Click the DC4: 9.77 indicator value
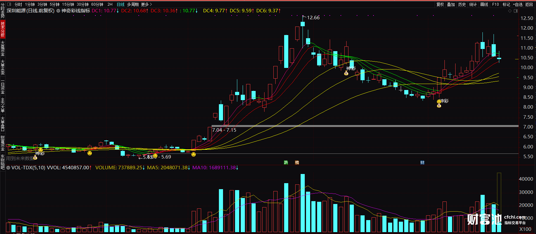This screenshot has width=536, height=234. [214, 11]
